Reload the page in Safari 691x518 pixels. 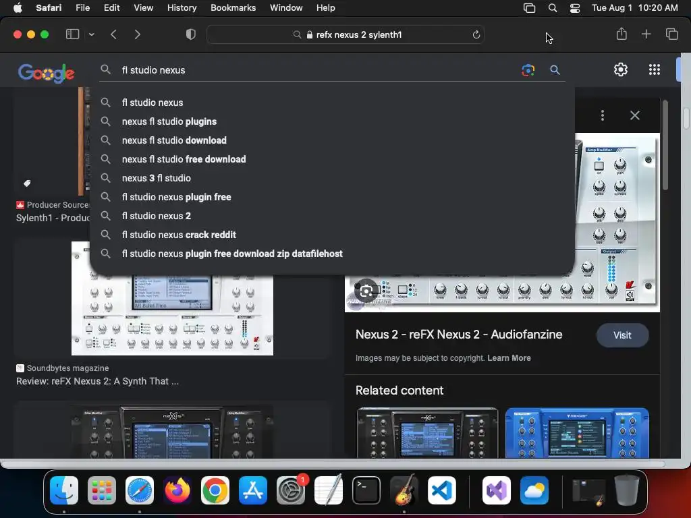coord(476,35)
